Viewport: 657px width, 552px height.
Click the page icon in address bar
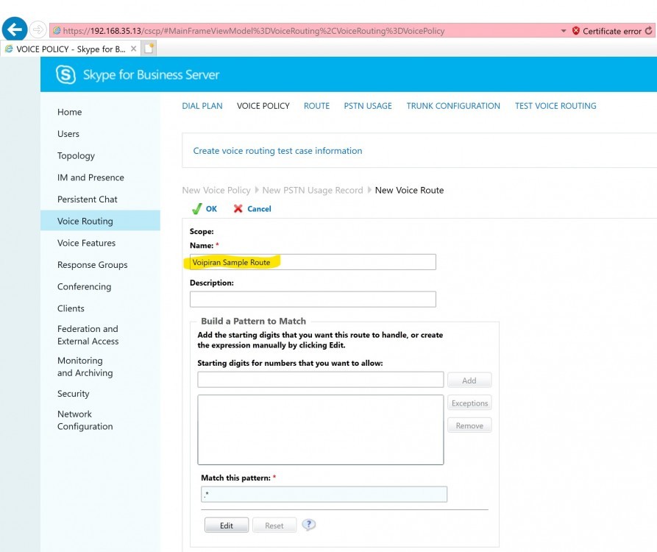pyautogui.click(x=57, y=31)
